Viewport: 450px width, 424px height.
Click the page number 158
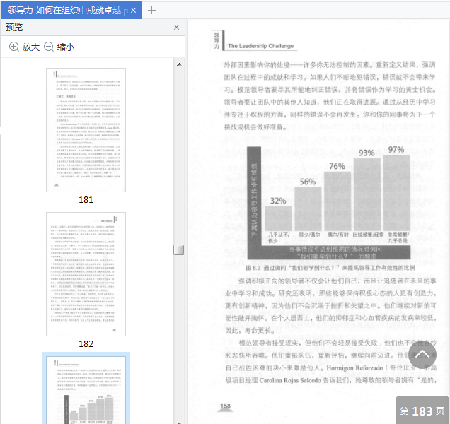click(x=225, y=406)
